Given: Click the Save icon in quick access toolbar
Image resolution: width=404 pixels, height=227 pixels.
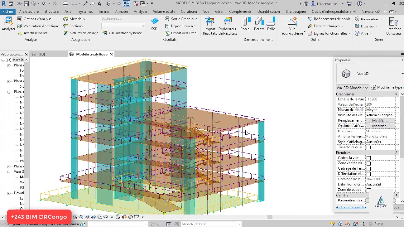Looking at the screenshot, I should [x=26, y=4].
